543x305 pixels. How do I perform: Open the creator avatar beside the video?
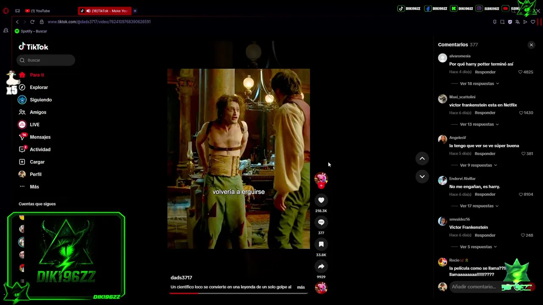pos(321,178)
